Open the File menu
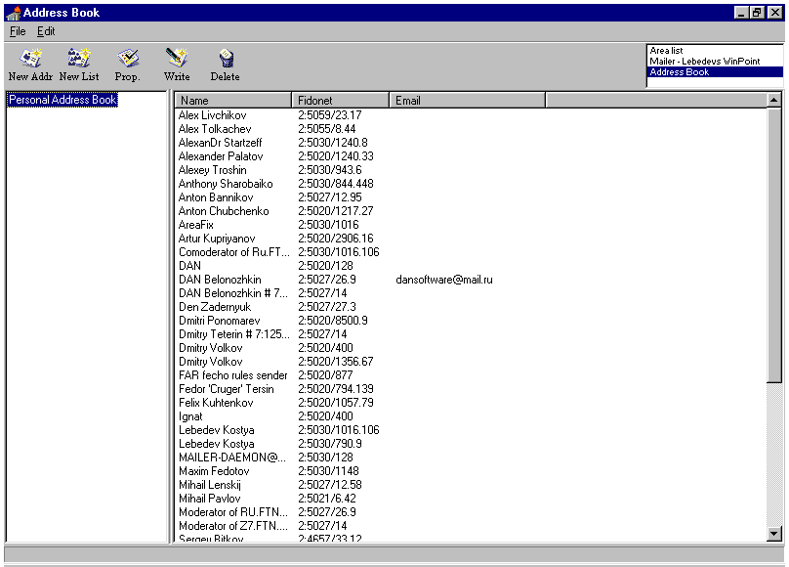This screenshot has width=789, height=567. [x=18, y=31]
